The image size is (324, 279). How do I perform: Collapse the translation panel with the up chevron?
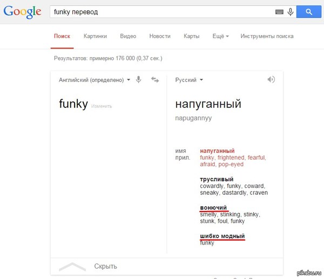[69, 266]
